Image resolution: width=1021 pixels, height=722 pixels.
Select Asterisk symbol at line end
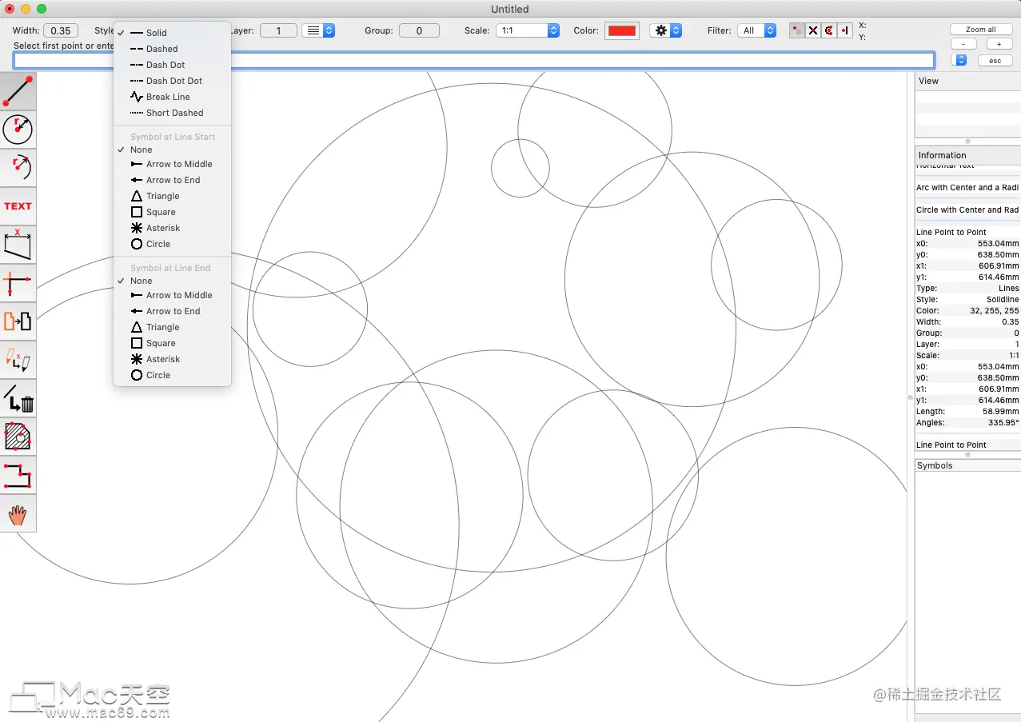click(172, 359)
